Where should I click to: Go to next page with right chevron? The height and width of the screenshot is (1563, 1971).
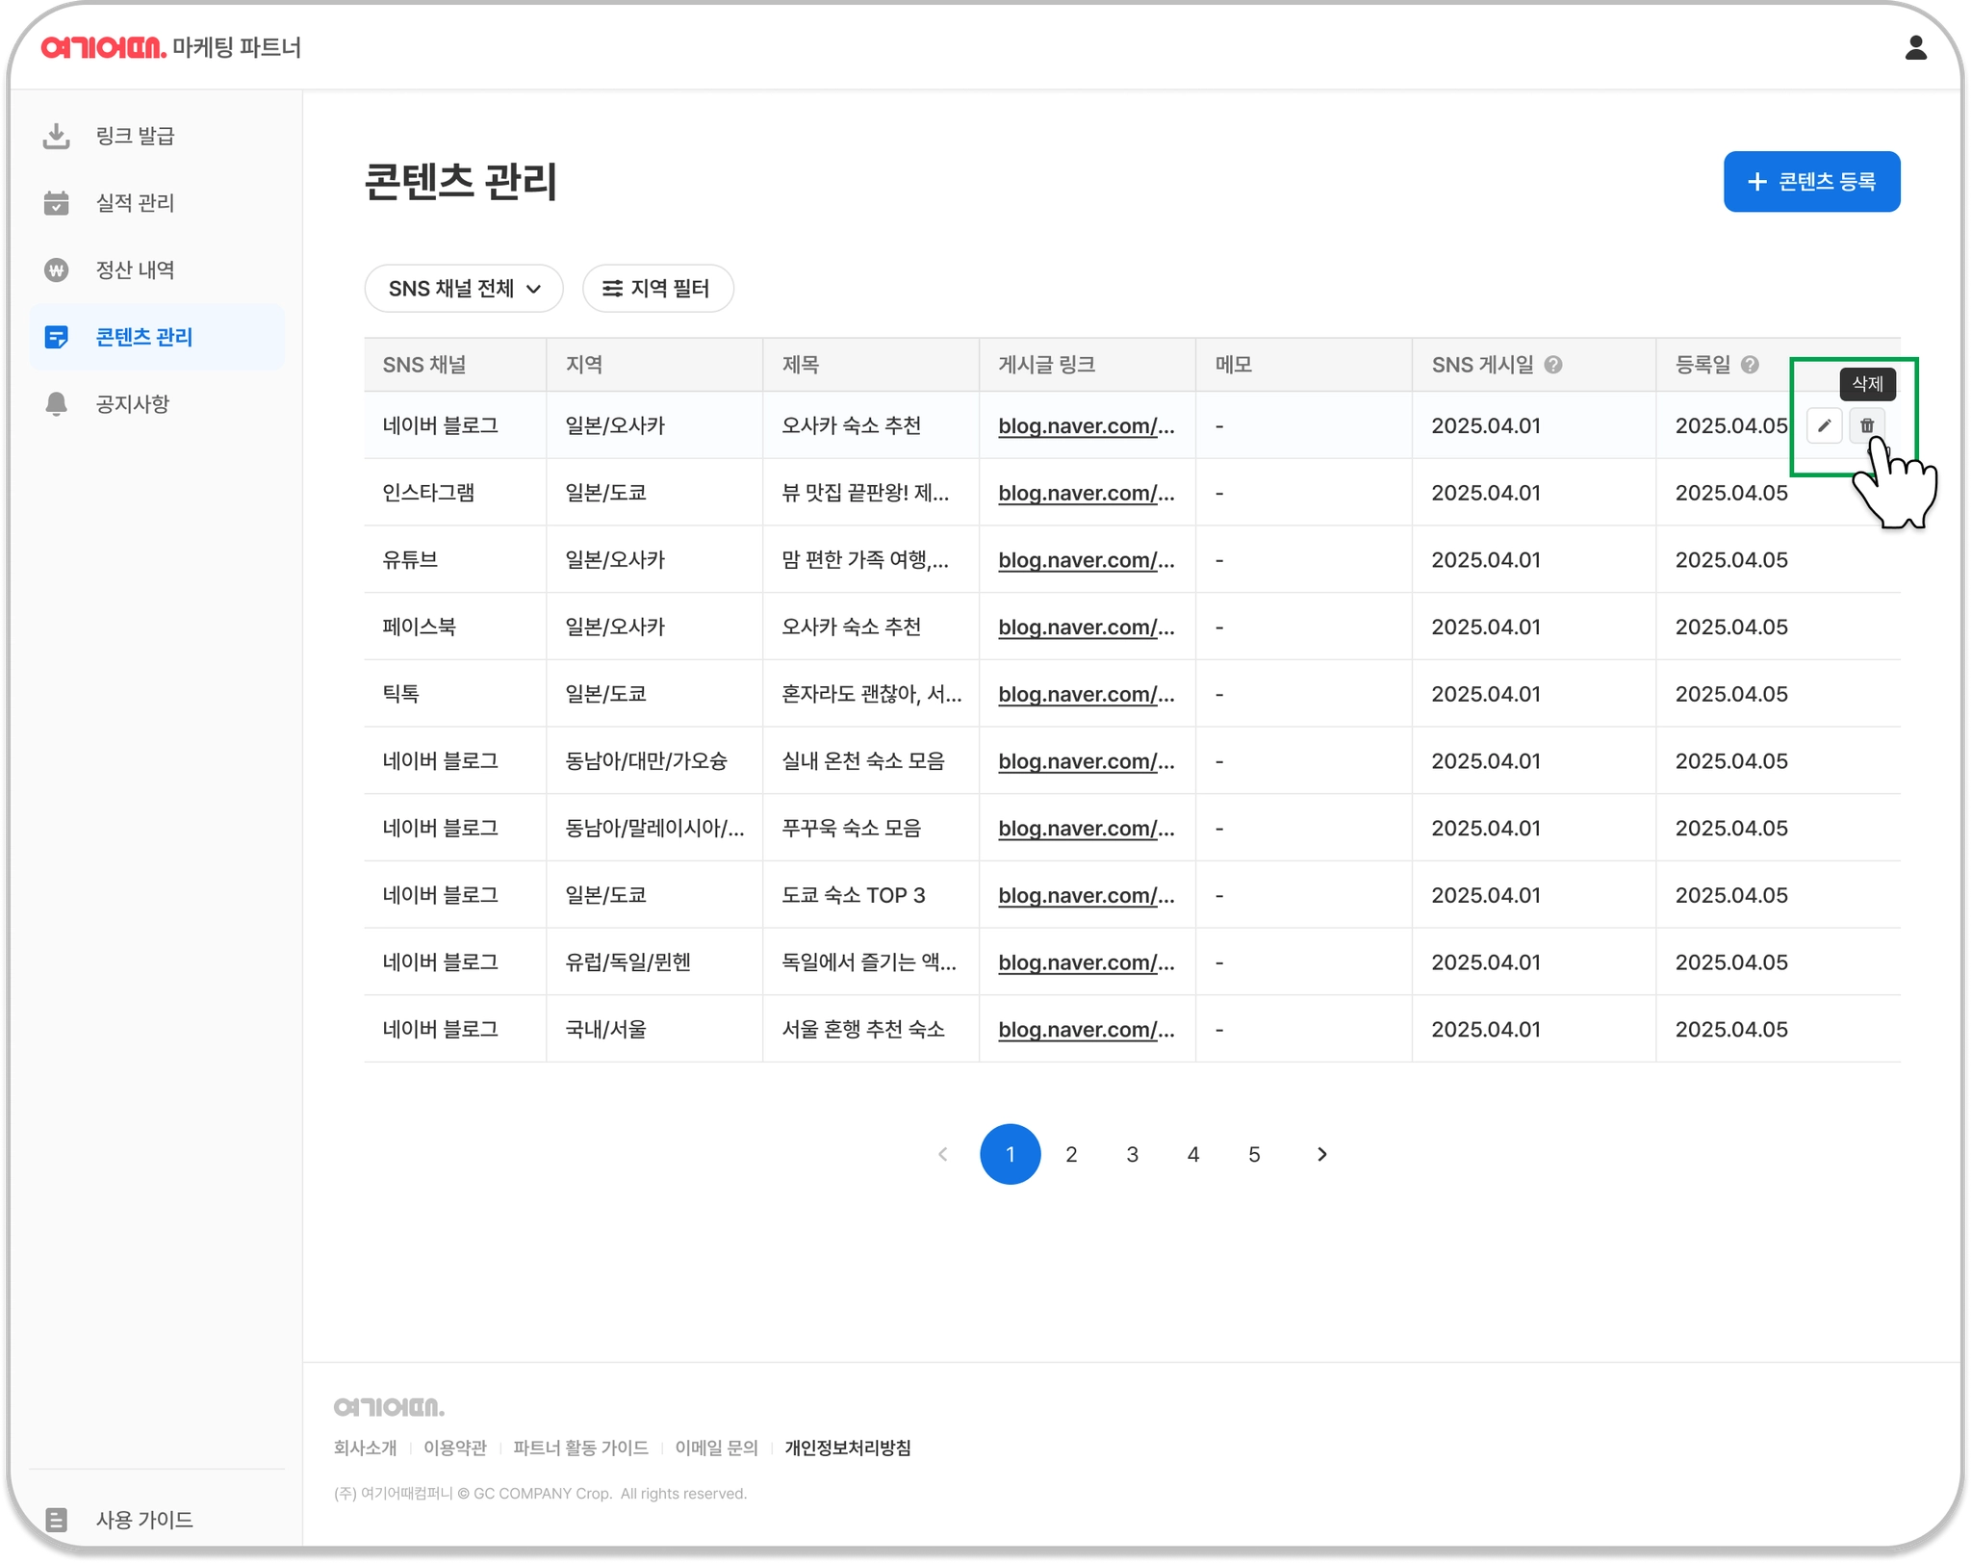(x=1321, y=1154)
